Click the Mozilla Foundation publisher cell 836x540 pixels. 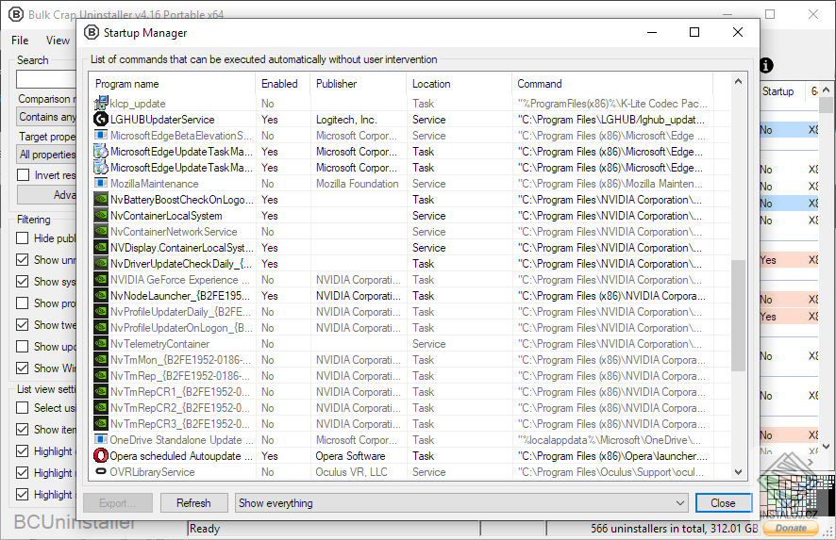tap(358, 184)
